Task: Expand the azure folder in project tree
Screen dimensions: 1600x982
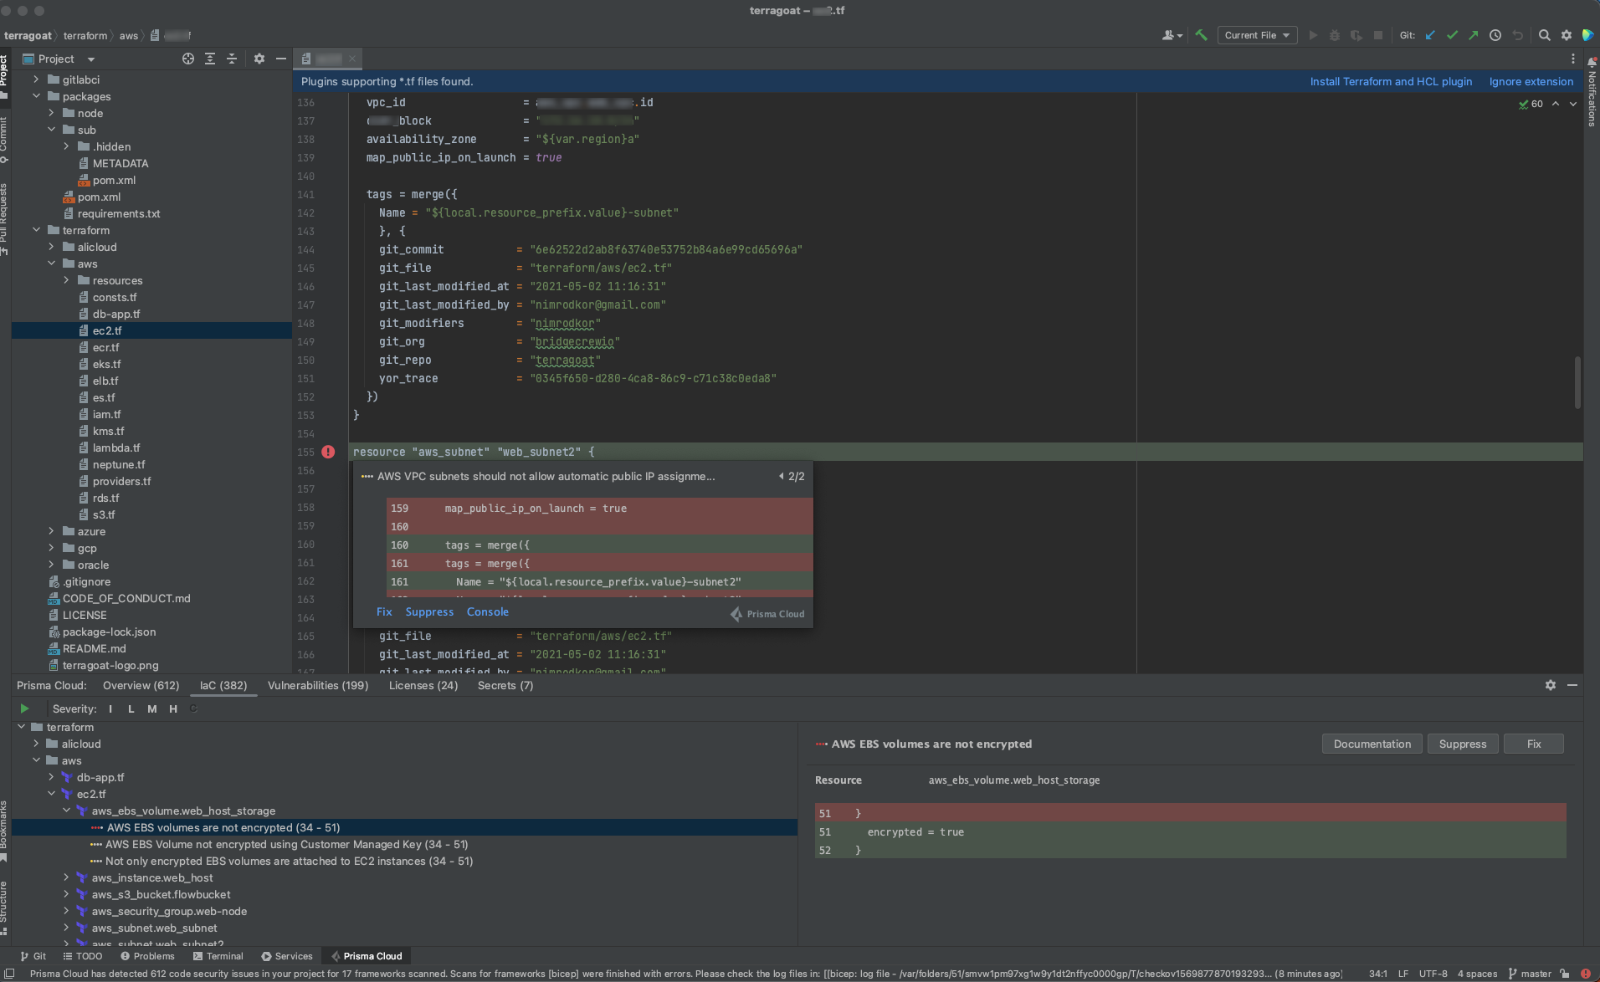Action: 51,531
